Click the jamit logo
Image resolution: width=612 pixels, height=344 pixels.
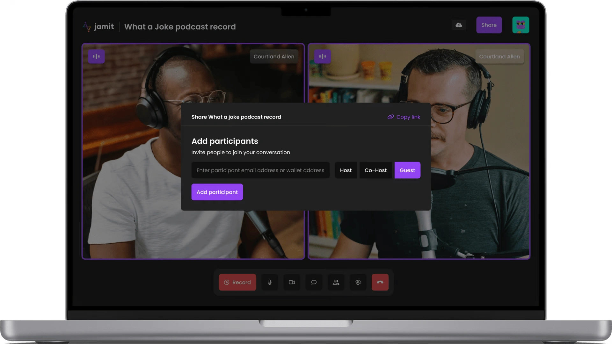pyautogui.click(x=98, y=27)
